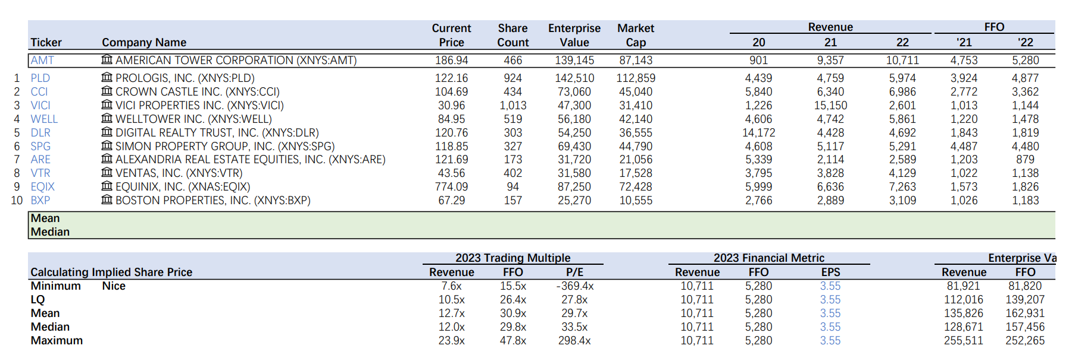This screenshot has height=358, width=1075.
Task: Select the AMT ticker cell
Action: pos(42,61)
